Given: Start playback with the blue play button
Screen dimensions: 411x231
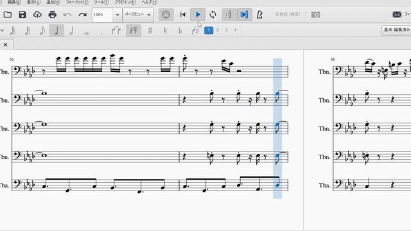Looking at the screenshot, I should [198, 15].
